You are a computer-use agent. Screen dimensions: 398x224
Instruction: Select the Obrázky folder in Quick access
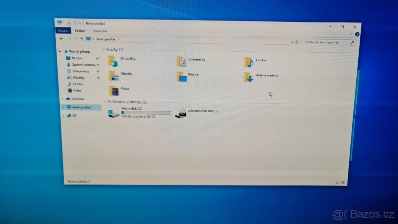coord(80,78)
